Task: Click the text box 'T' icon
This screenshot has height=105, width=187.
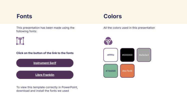Action: 20,41
